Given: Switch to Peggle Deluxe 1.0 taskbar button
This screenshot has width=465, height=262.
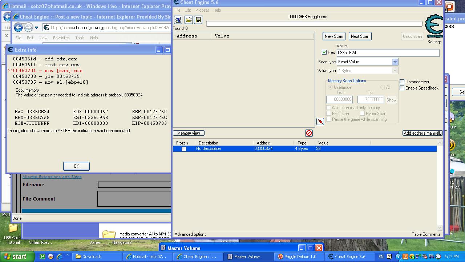Looking at the screenshot, I should (298, 257).
